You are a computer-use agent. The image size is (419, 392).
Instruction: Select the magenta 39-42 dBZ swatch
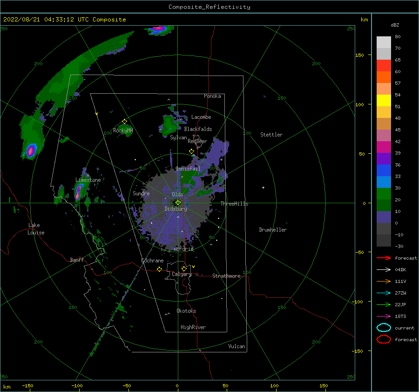coord(384,147)
